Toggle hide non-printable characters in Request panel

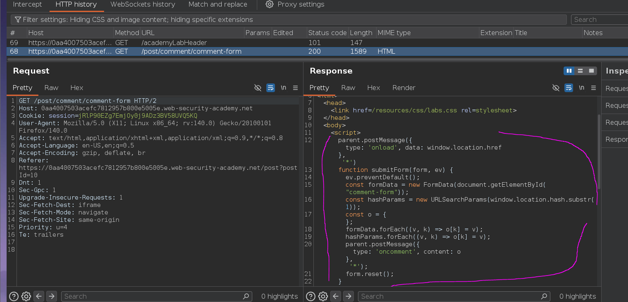tap(258, 88)
